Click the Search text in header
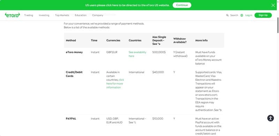This screenshot has height=136, width=279. [234, 15]
